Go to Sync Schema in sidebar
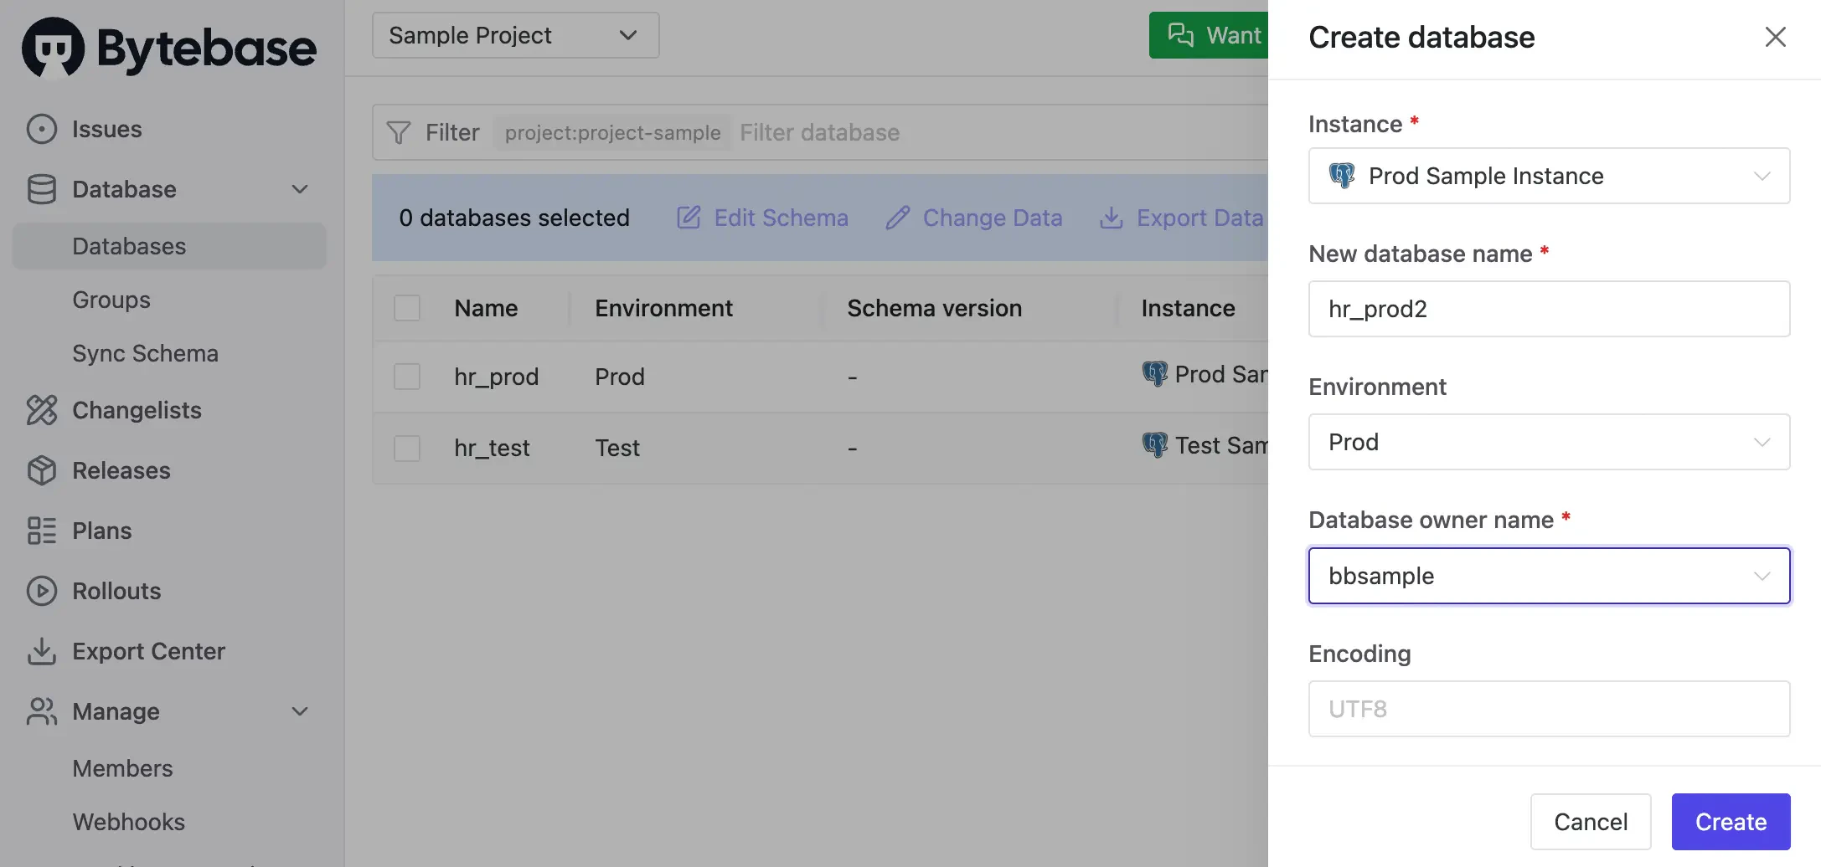 click(145, 353)
